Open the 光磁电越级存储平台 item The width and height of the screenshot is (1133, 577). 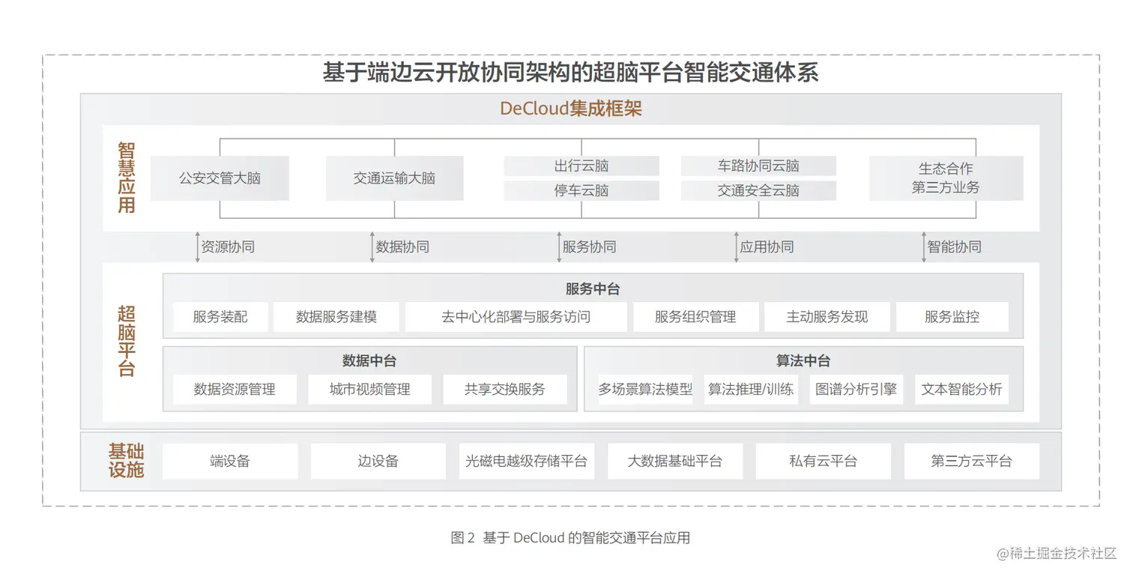coord(527,461)
